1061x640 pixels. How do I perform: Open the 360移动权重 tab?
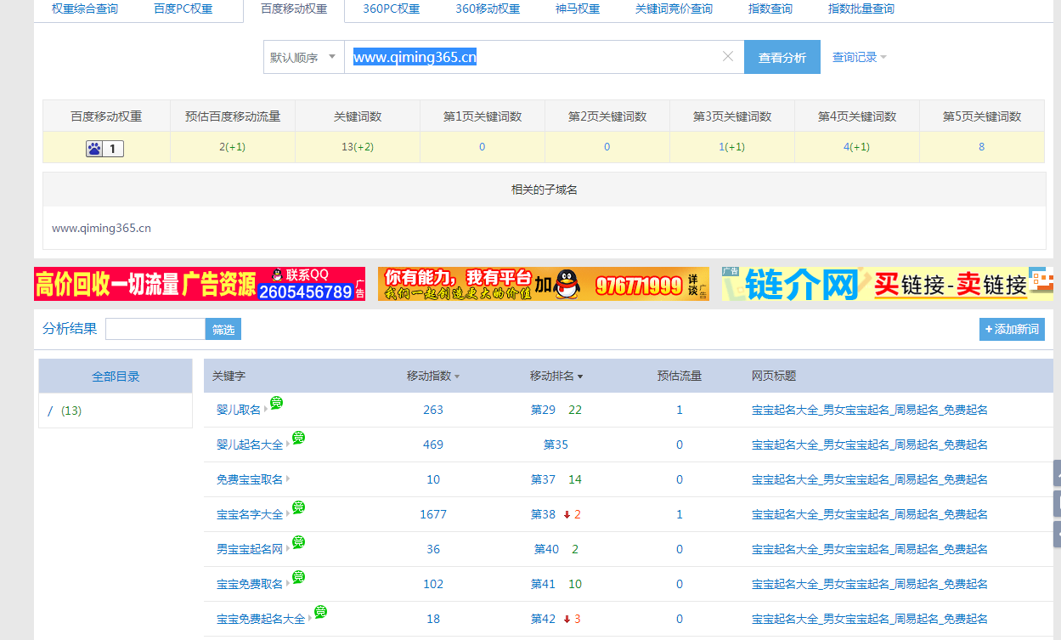coord(488,9)
